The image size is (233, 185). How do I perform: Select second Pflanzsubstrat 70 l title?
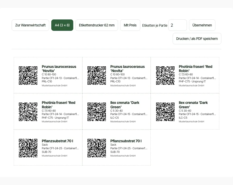[x=126, y=141]
